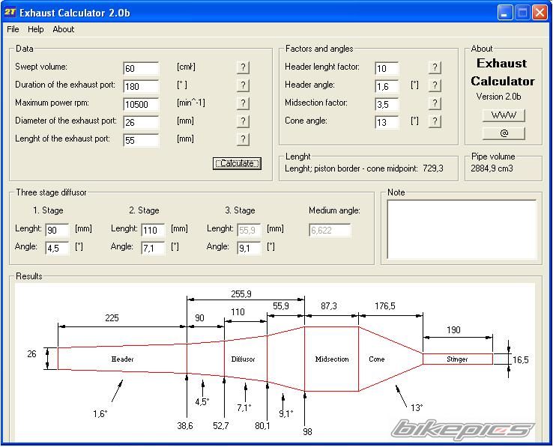Focus the Header lenght factor input
This screenshot has height=447, width=553.
click(387, 68)
